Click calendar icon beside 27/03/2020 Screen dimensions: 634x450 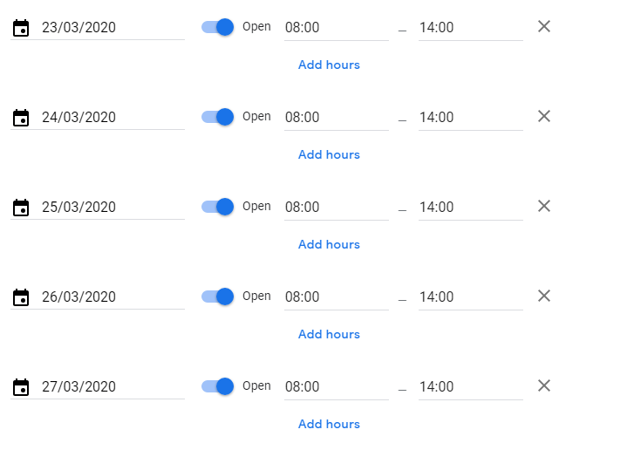(x=21, y=387)
